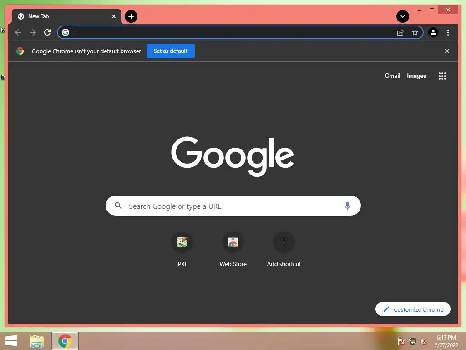The width and height of the screenshot is (466, 350).
Task: Click the Google icon in the address bar
Action: click(66, 32)
